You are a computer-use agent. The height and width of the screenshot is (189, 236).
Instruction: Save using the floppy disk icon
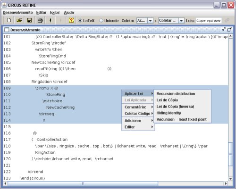click(29, 20)
